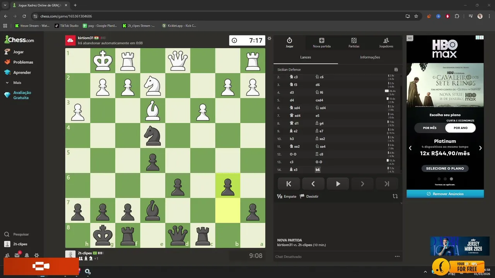
Task: Open the notifications bell icon
Action: point(27,256)
